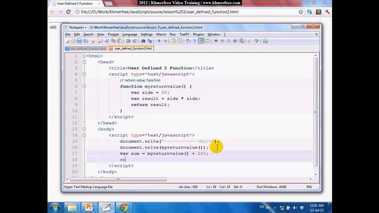Click the Cut scissors icon
Image resolution: width=379 pixels, height=213 pixels.
(x=107, y=41)
